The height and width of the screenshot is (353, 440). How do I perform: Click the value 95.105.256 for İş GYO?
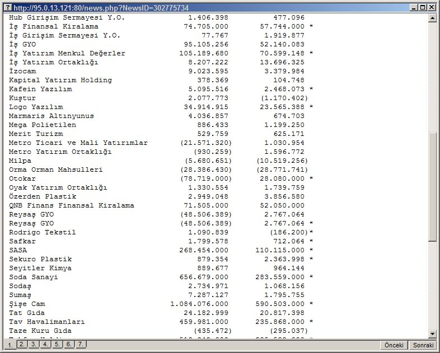tap(206, 44)
